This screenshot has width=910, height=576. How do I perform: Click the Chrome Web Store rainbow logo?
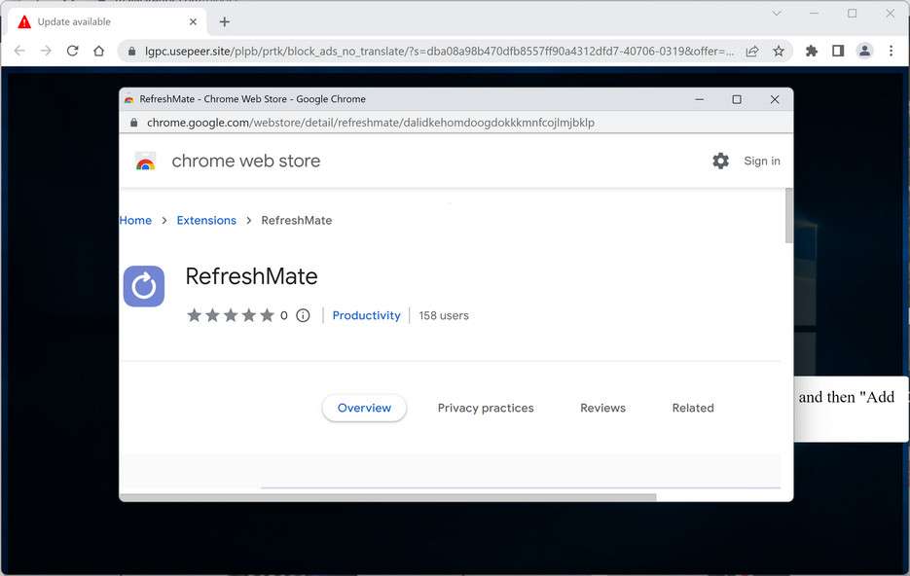click(146, 162)
